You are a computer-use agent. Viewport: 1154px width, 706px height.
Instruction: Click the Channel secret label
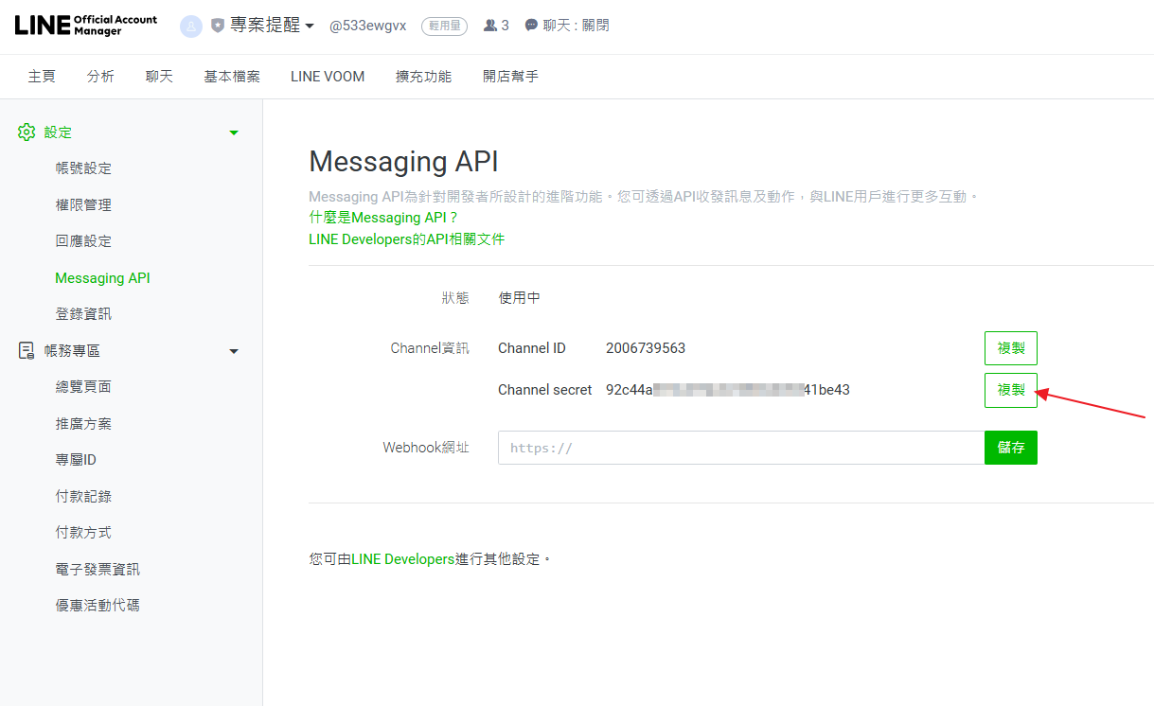pos(545,390)
